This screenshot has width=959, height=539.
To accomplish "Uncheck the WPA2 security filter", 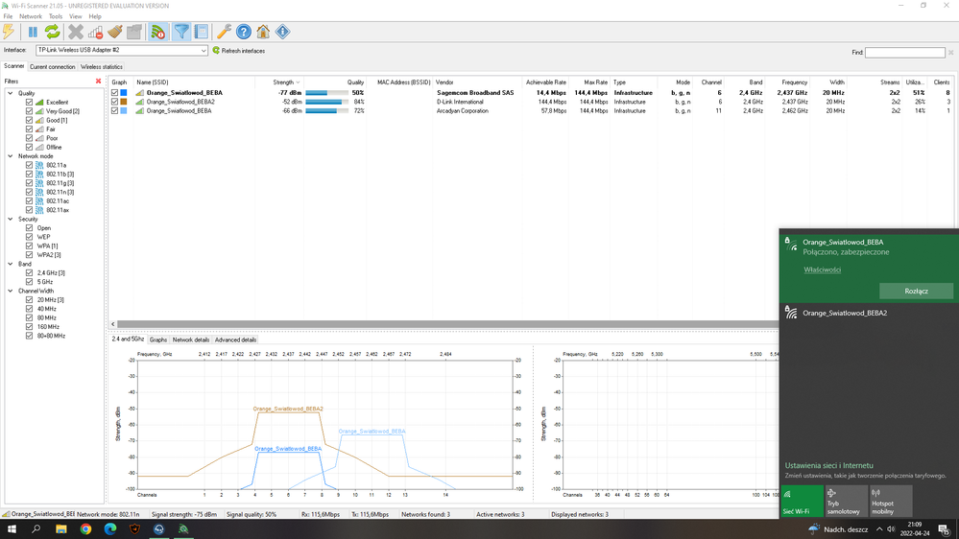I will [30, 255].
